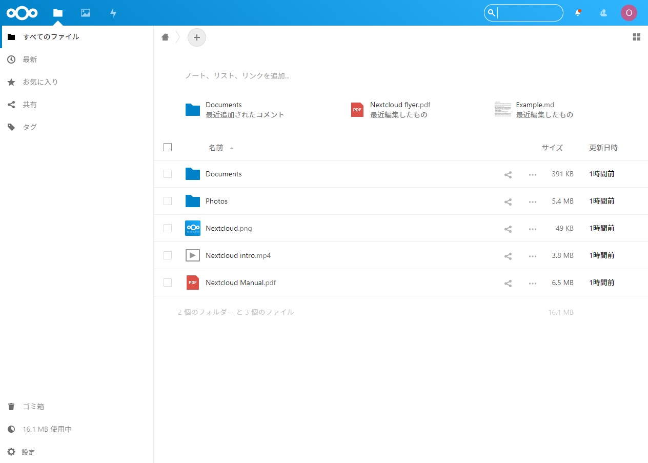Open recent Nextcloud flyer.pdf recommendation

pyautogui.click(x=391, y=110)
